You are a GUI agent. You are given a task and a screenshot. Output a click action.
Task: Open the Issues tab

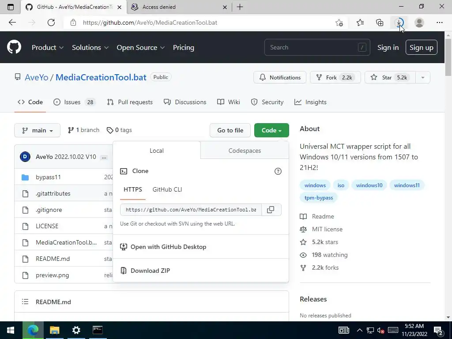point(74,102)
